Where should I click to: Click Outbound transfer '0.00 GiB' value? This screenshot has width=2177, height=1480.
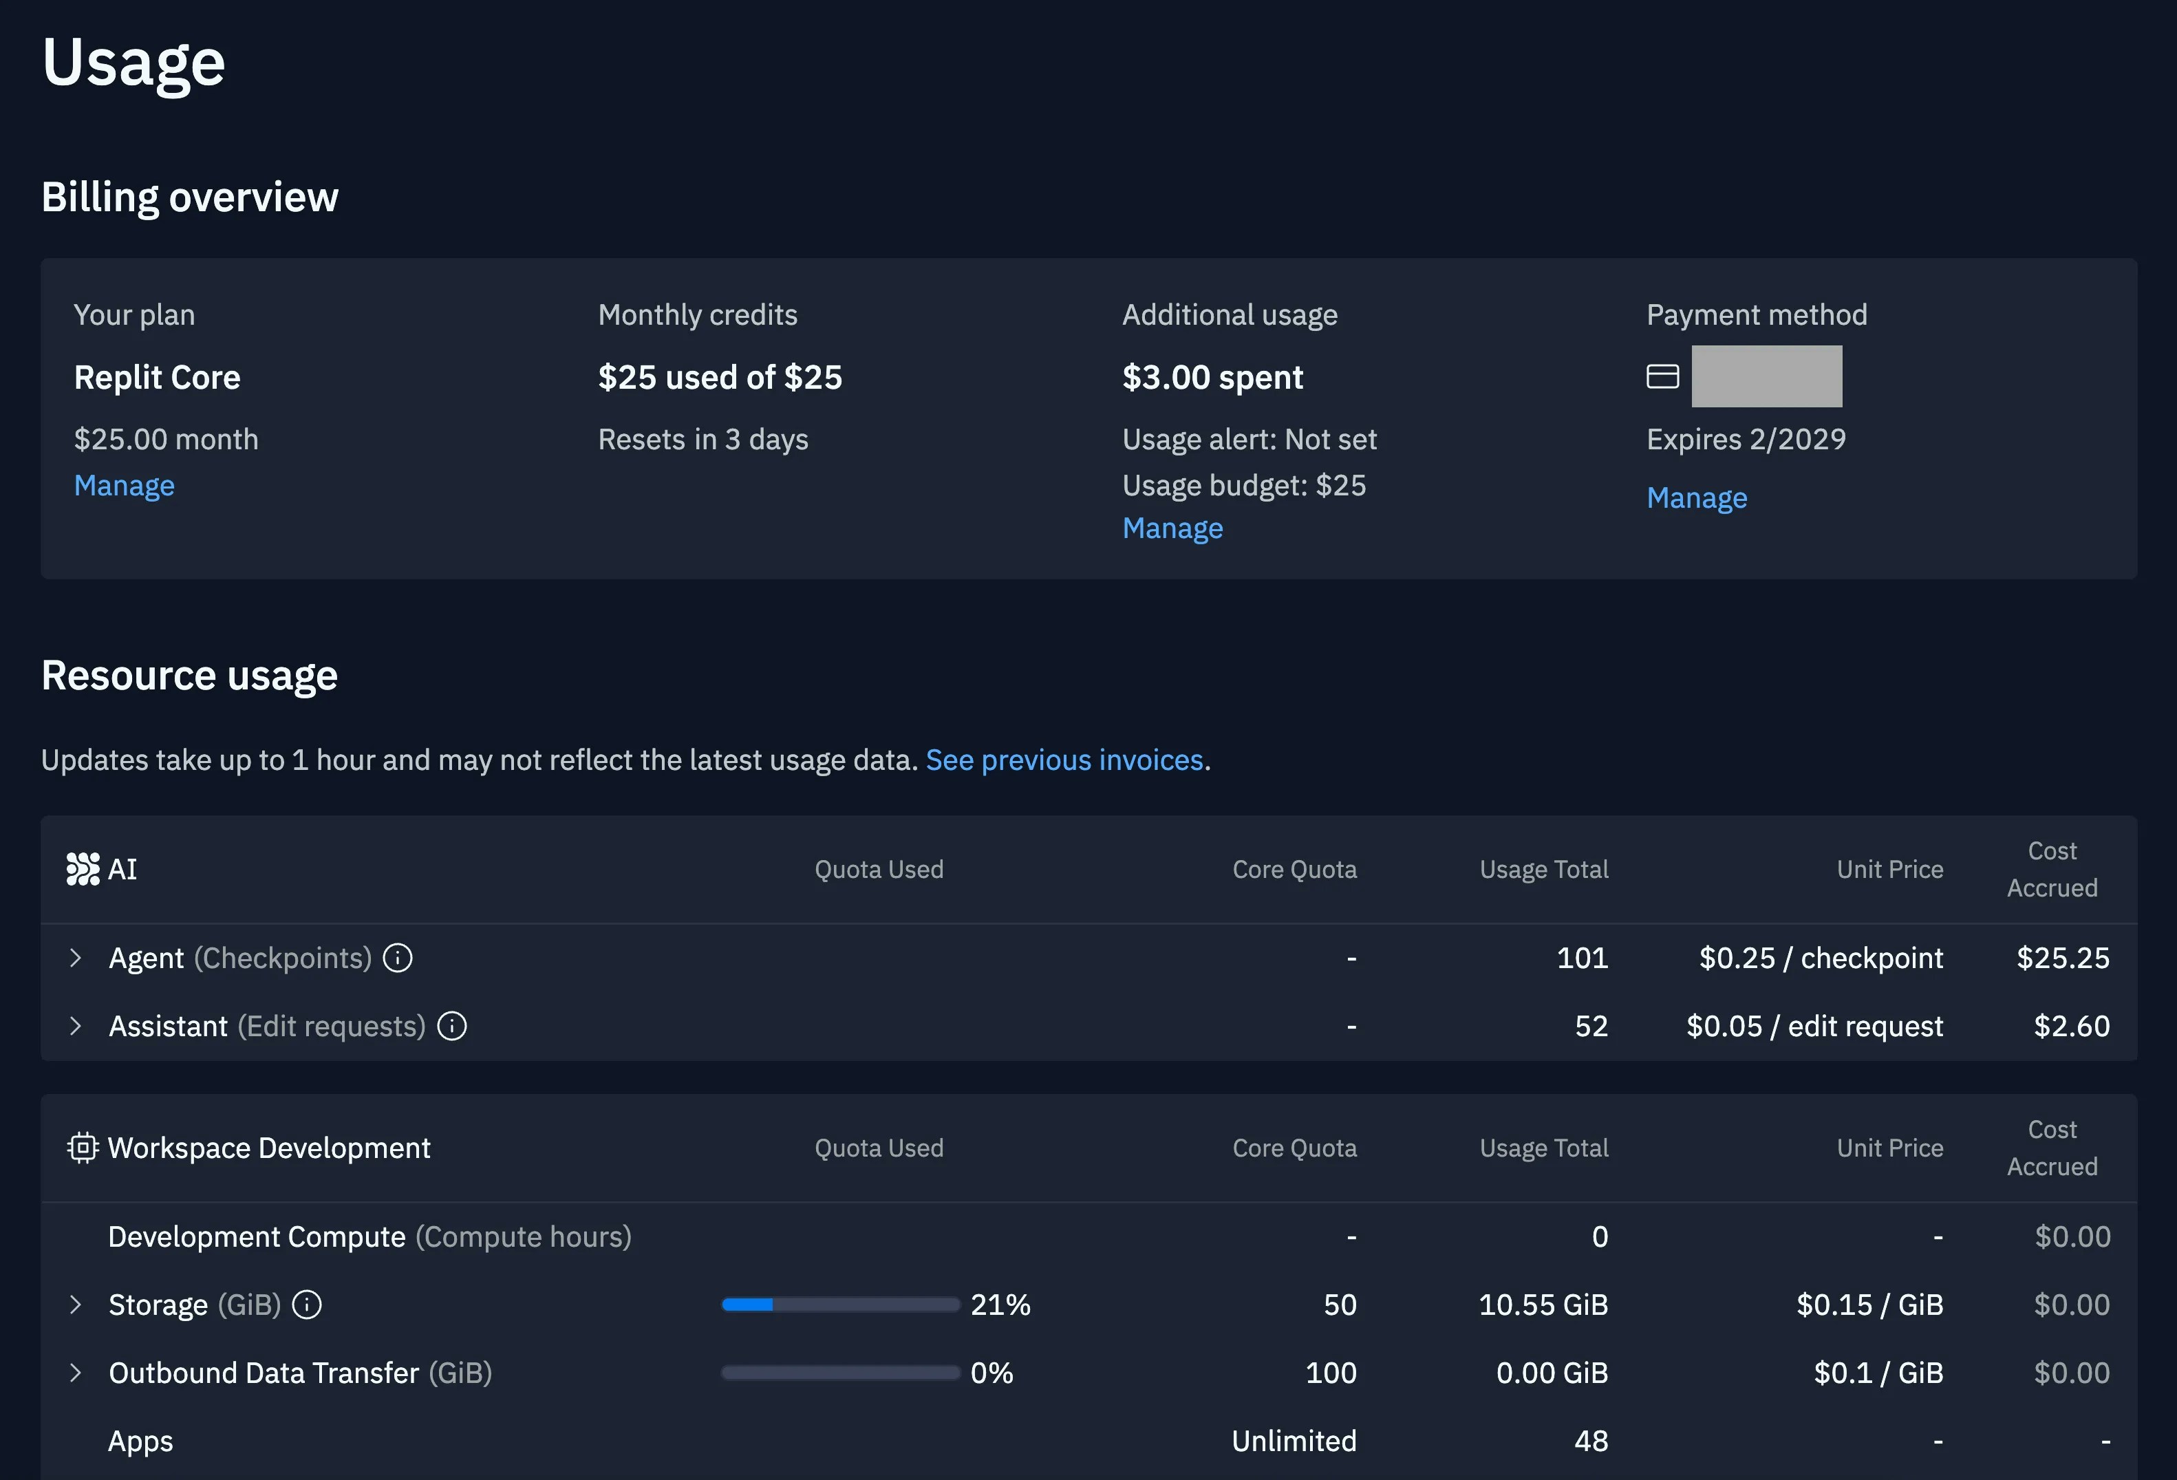(x=1552, y=1372)
